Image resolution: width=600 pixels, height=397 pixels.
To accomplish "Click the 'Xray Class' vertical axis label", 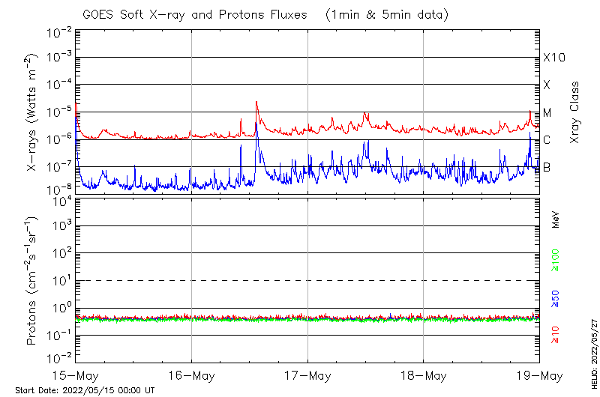I will [x=575, y=112].
